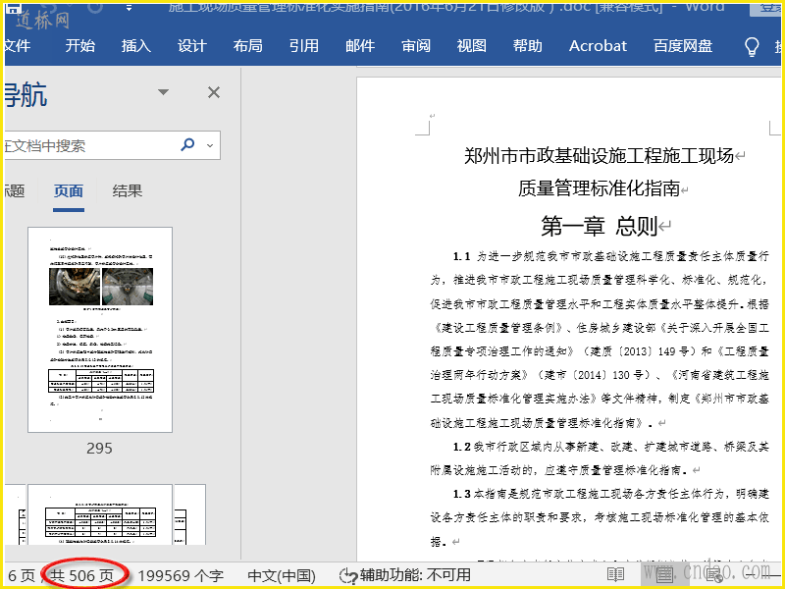Switch to the 结果 tab in navigation
The image size is (785, 589).
pyautogui.click(x=128, y=191)
